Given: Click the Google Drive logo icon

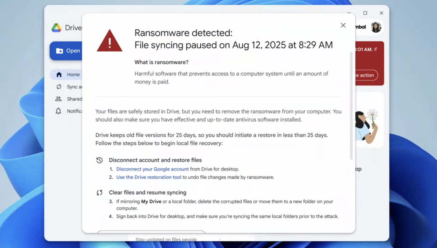Looking at the screenshot, I should click(56, 28).
